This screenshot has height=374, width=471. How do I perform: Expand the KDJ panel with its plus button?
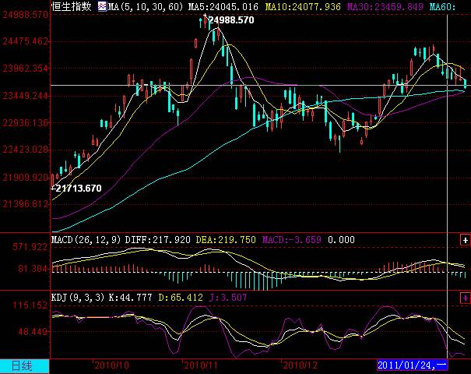[466, 298]
